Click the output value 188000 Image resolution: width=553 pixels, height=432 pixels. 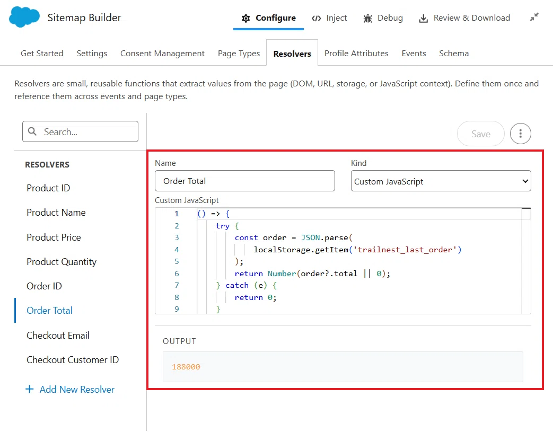pyautogui.click(x=186, y=367)
